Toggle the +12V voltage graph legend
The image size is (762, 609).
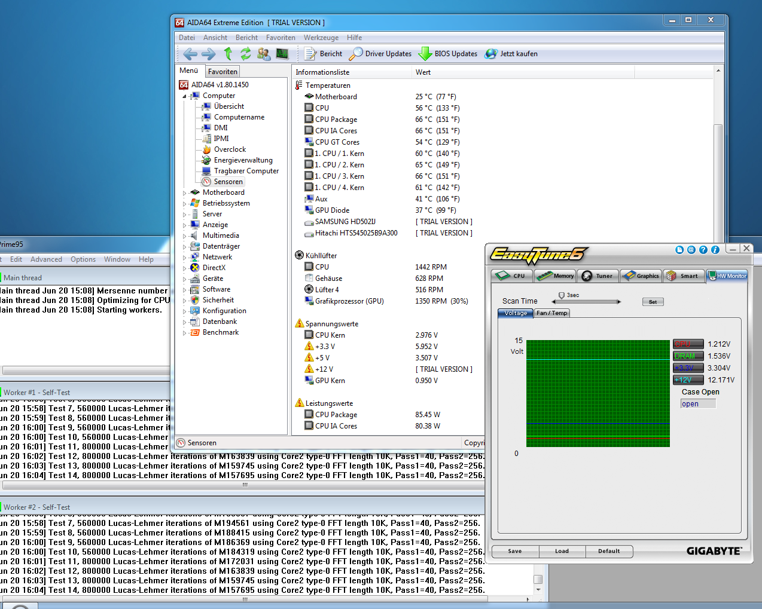click(x=688, y=380)
